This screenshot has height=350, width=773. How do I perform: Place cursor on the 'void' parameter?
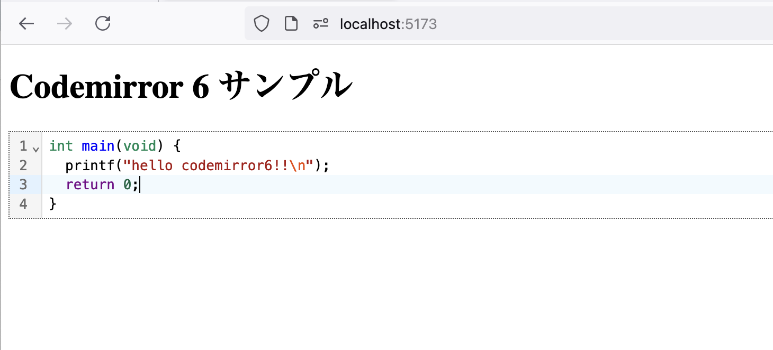tap(140, 146)
